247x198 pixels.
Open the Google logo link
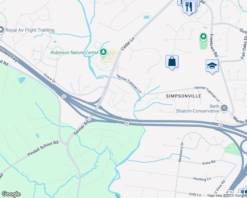point(11,194)
